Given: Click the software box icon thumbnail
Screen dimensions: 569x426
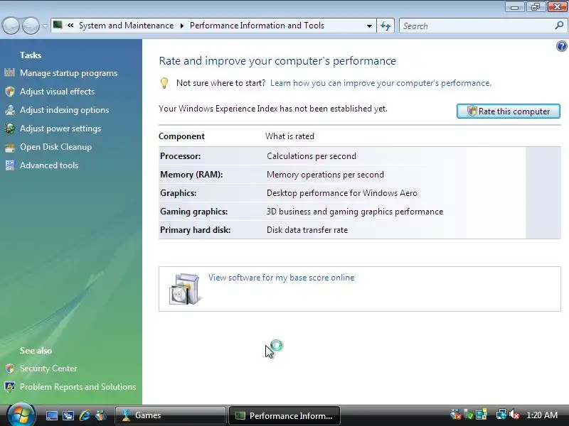Looking at the screenshot, I should click(185, 289).
